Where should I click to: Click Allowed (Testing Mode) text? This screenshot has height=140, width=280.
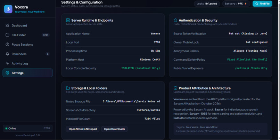pos(250,51)
